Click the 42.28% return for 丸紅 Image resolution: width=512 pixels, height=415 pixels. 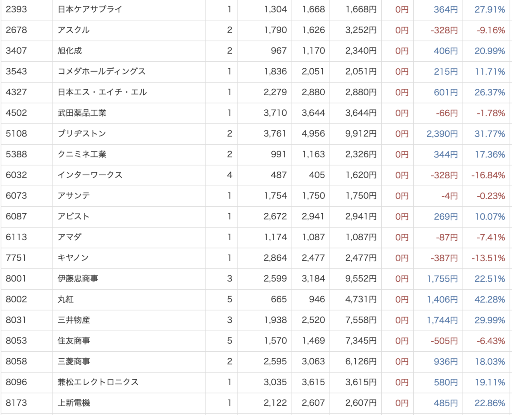tap(490, 299)
